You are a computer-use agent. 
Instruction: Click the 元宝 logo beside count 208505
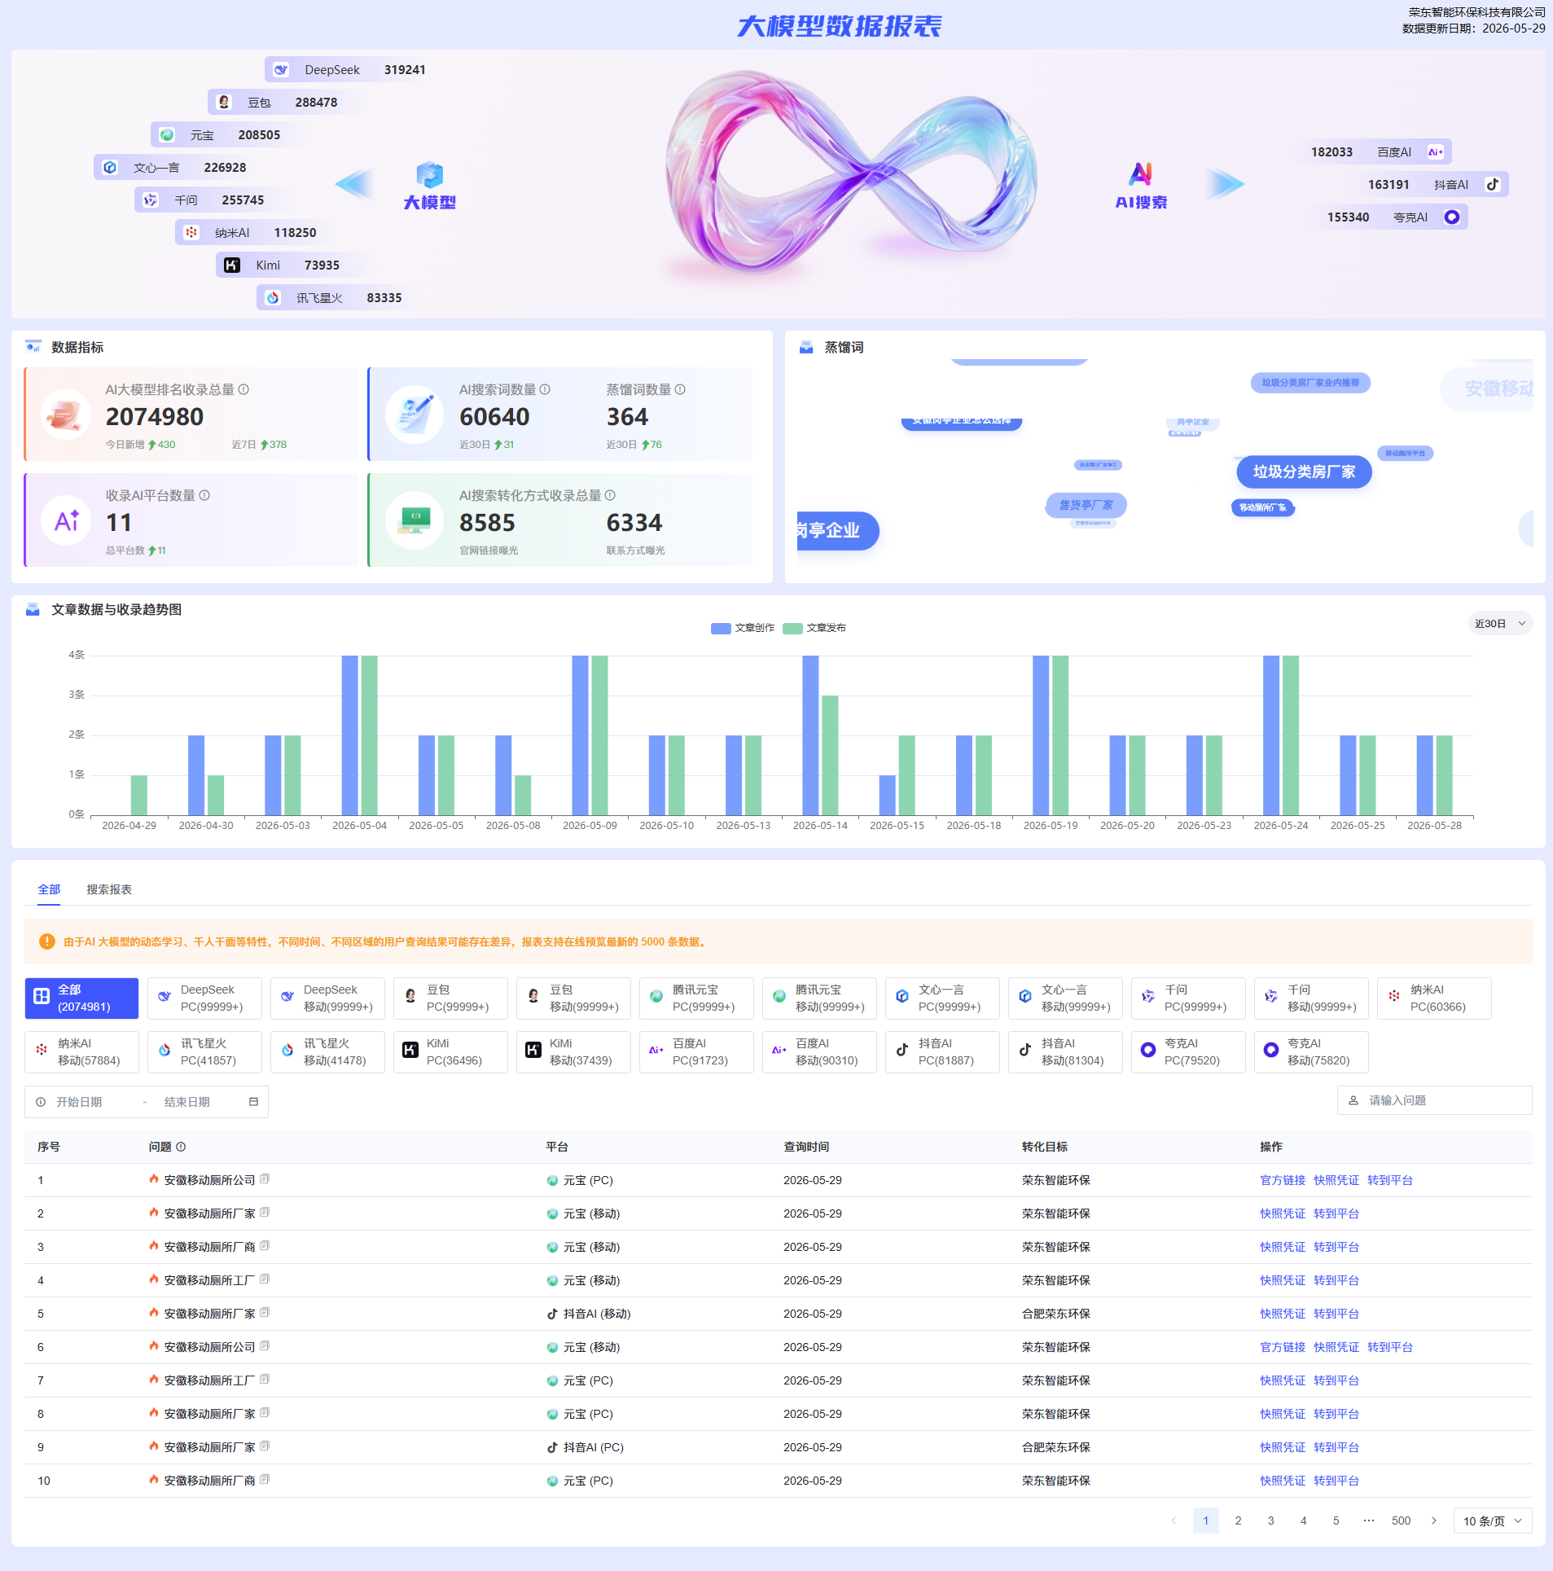[167, 135]
